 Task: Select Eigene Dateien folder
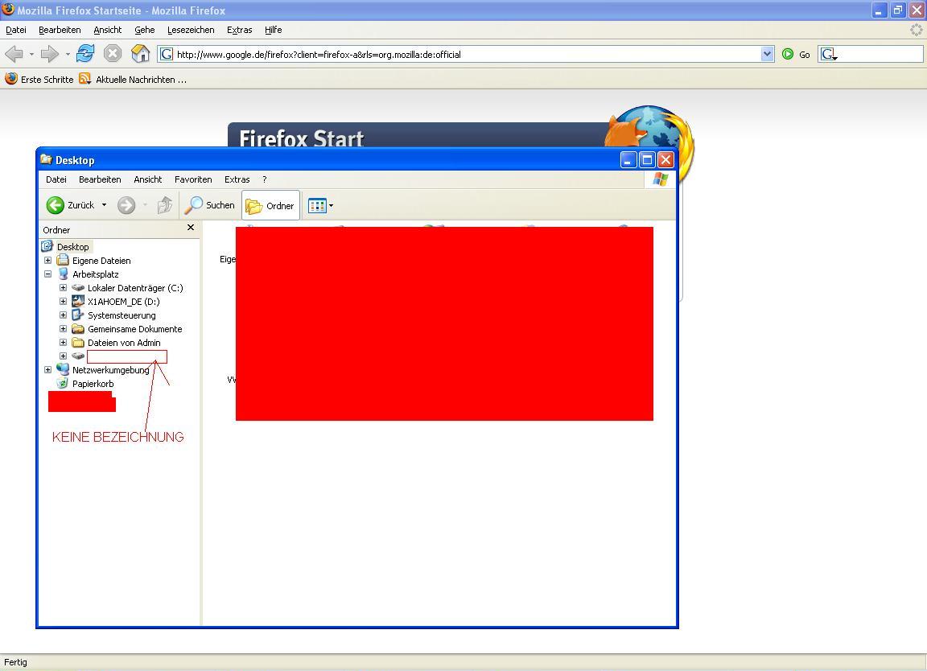click(x=101, y=260)
